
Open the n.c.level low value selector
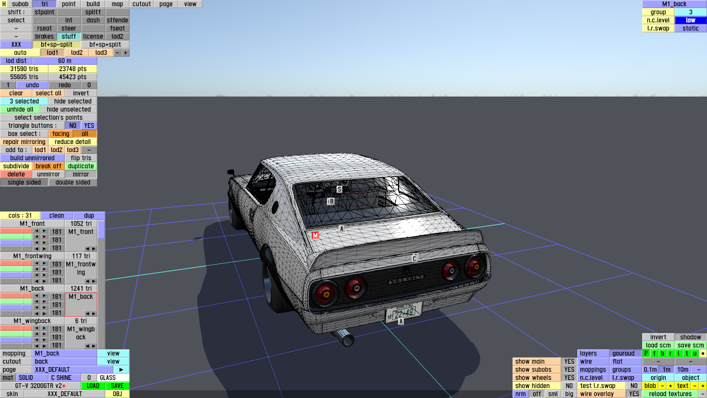coord(690,20)
